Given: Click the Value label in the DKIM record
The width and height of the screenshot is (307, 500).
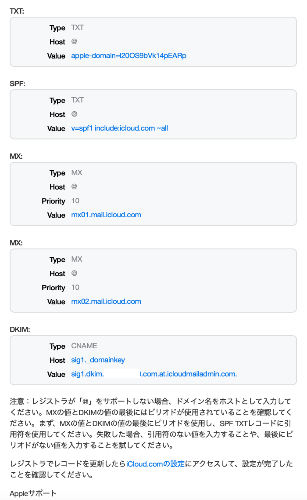Looking at the screenshot, I should [56, 374].
